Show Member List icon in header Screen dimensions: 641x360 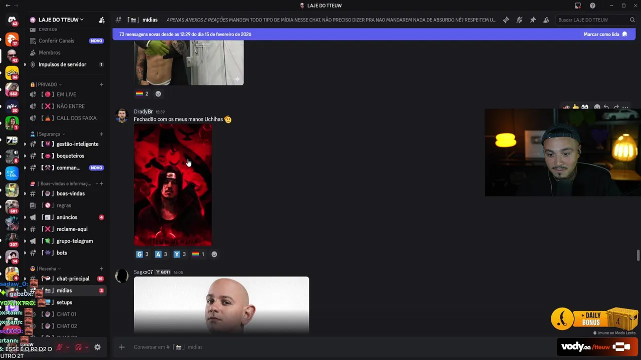pos(546,20)
